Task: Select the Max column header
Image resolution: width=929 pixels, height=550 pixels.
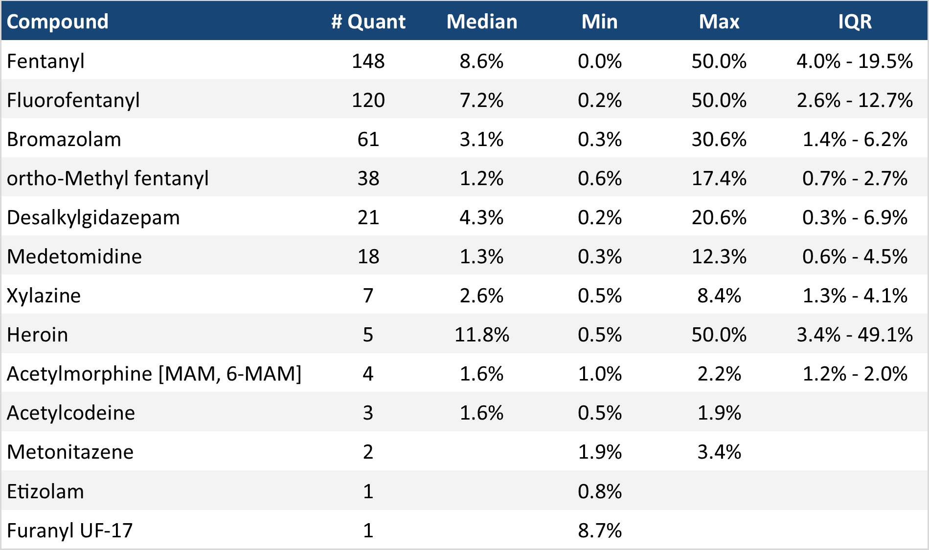Action: [x=719, y=21]
